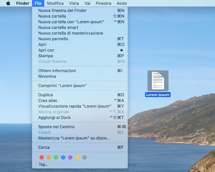Image resolution: width=215 pixels, height=172 pixels.
Task: Apply the yellow tag color
Action: (x=78, y=157)
